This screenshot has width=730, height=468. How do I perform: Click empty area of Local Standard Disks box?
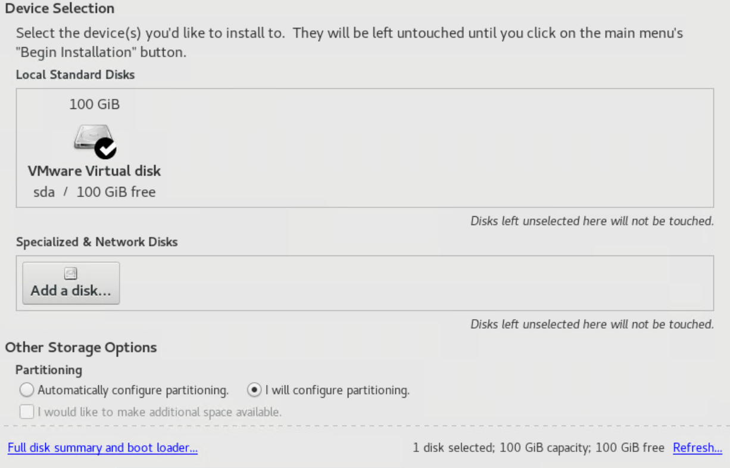click(x=417, y=149)
